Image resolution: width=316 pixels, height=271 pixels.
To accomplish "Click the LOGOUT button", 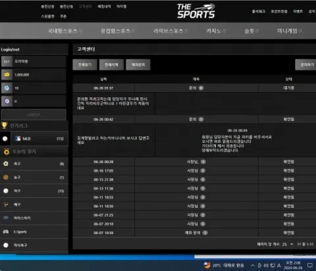I will [34, 114].
